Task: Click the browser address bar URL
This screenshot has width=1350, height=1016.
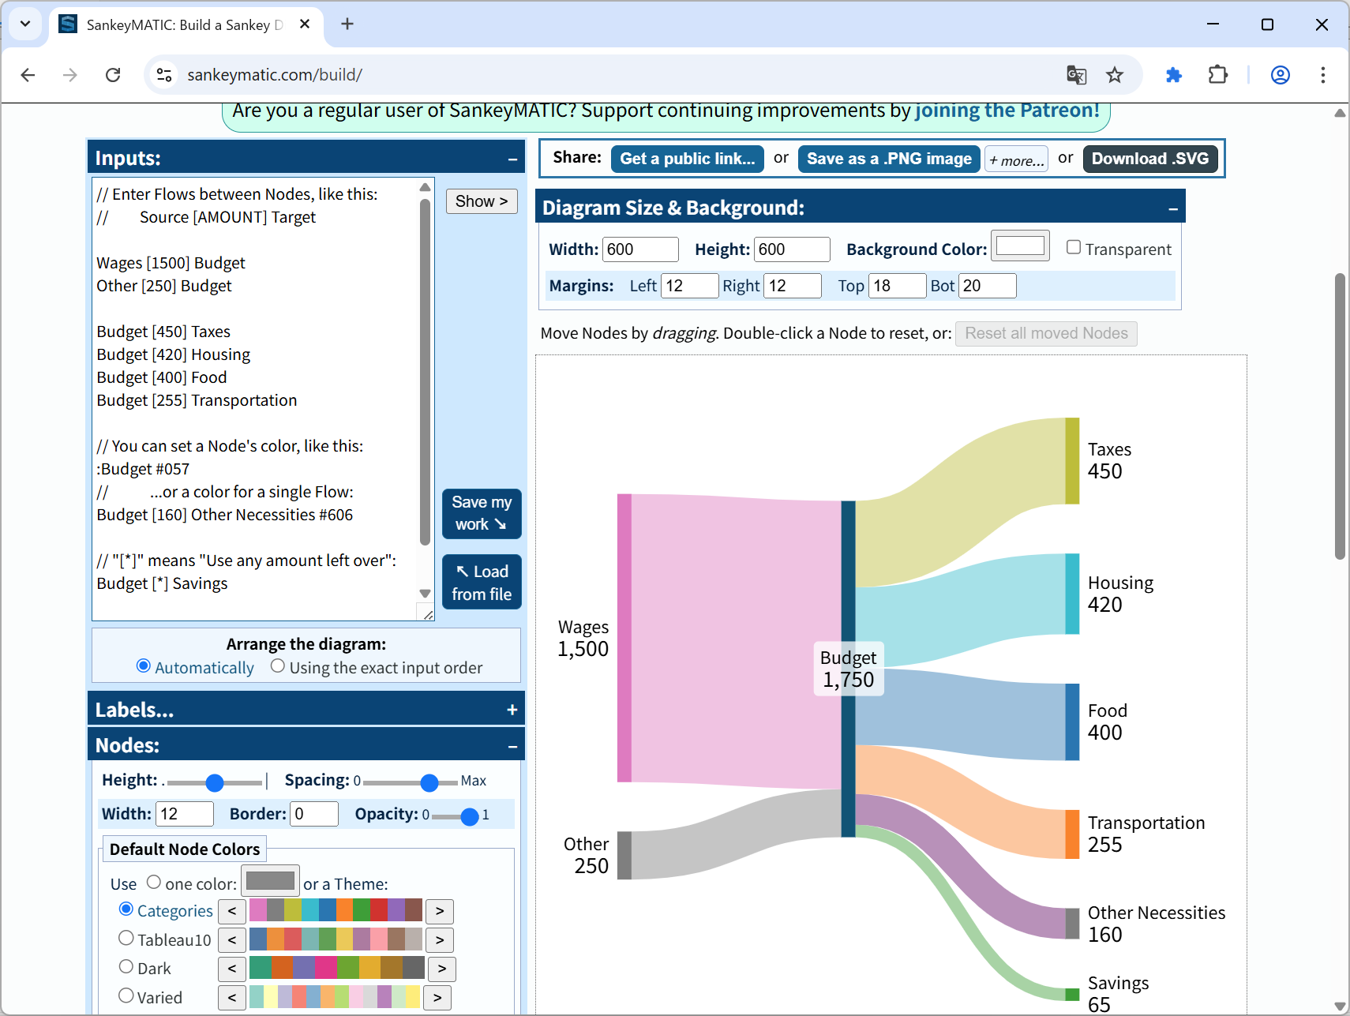Action: click(275, 75)
